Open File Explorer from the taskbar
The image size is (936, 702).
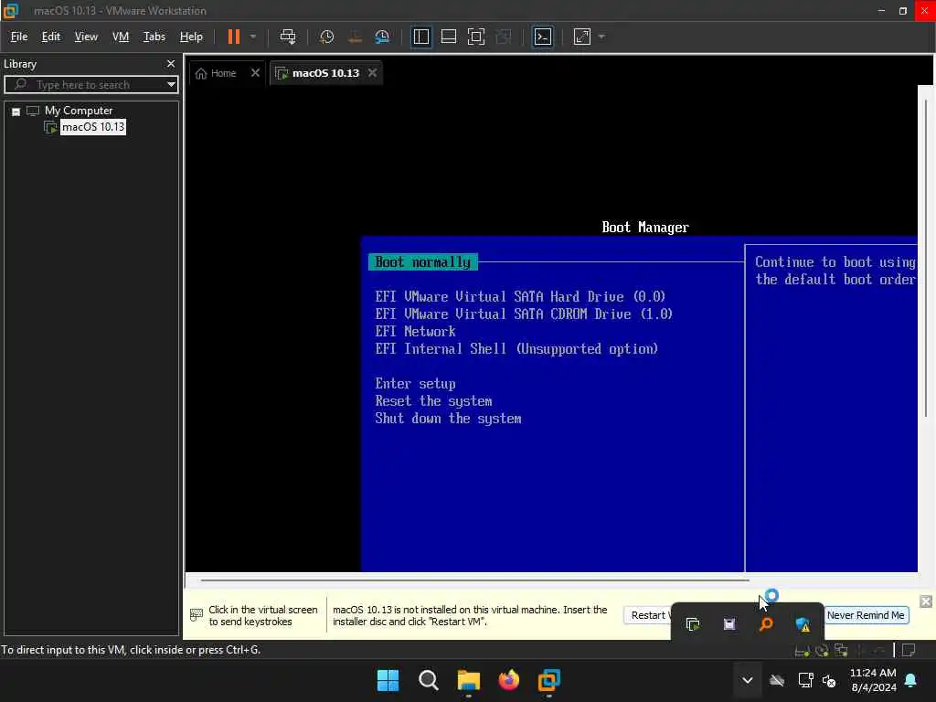coord(469,680)
